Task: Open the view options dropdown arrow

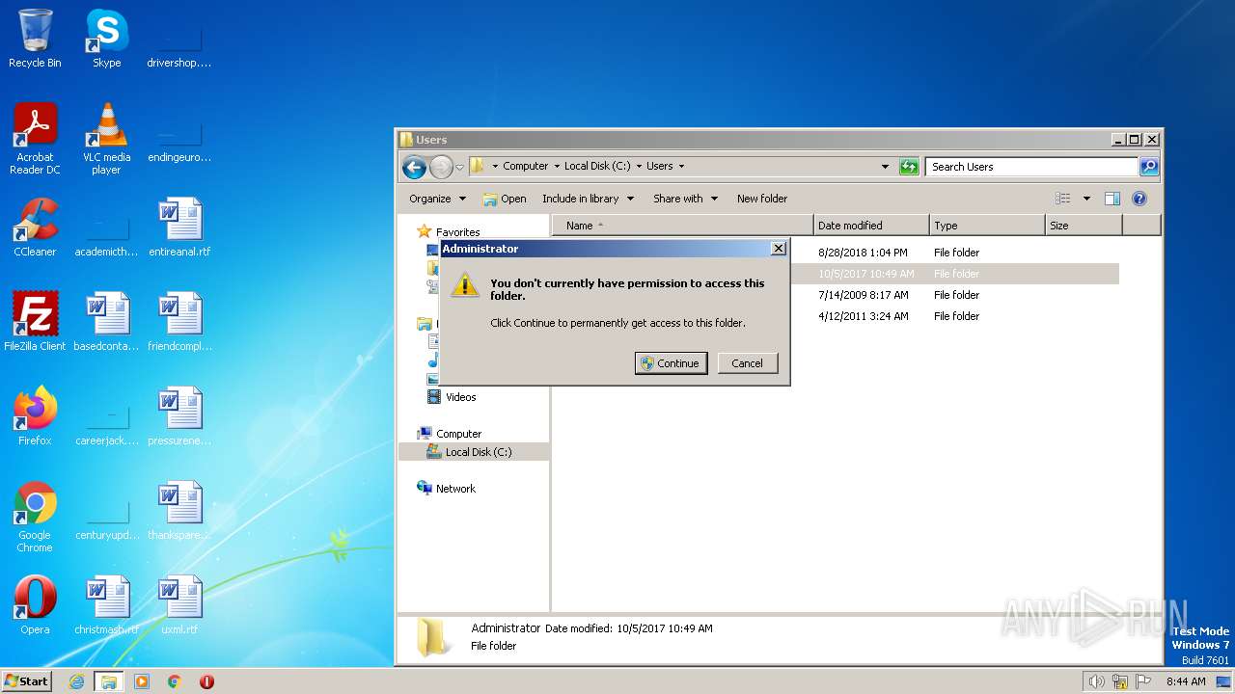Action: tap(1085, 199)
